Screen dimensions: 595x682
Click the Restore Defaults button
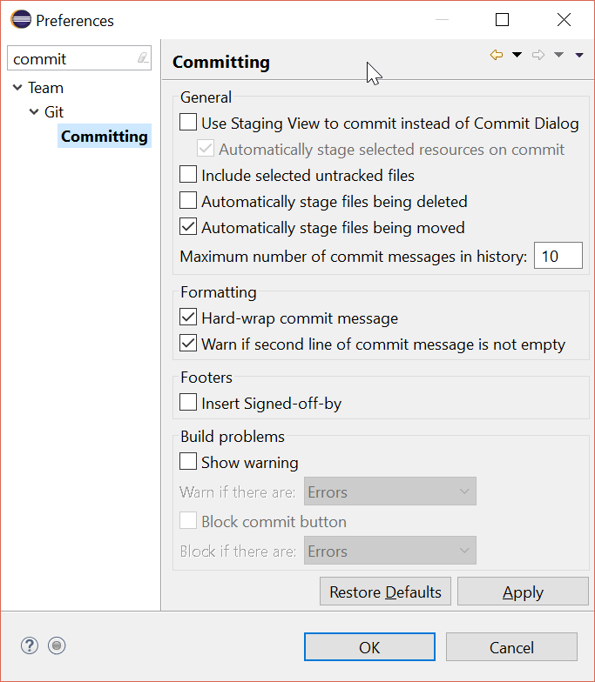[x=385, y=592]
